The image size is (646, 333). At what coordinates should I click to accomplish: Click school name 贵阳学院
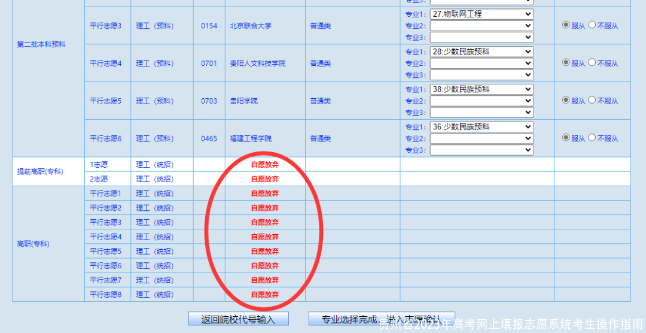tap(243, 101)
